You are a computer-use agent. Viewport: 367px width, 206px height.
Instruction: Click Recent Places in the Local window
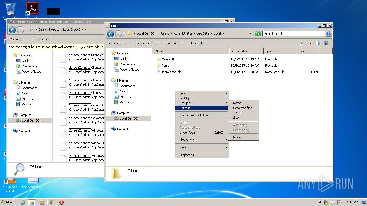pyautogui.click(x=129, y=70)
